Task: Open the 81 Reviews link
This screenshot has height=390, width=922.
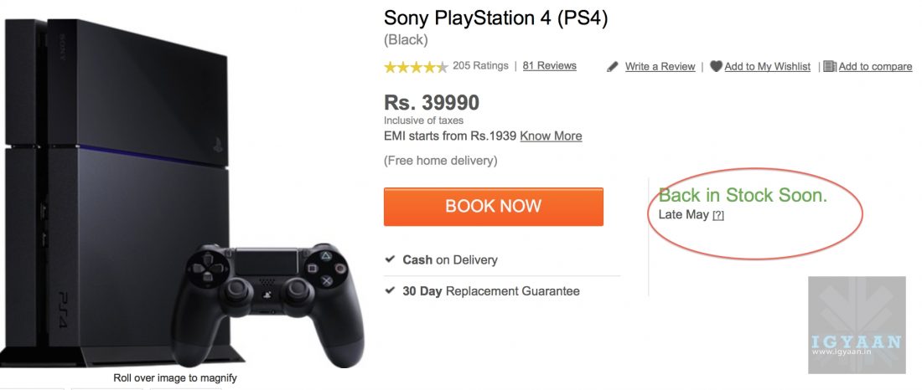Action: (x=550, y=65)
